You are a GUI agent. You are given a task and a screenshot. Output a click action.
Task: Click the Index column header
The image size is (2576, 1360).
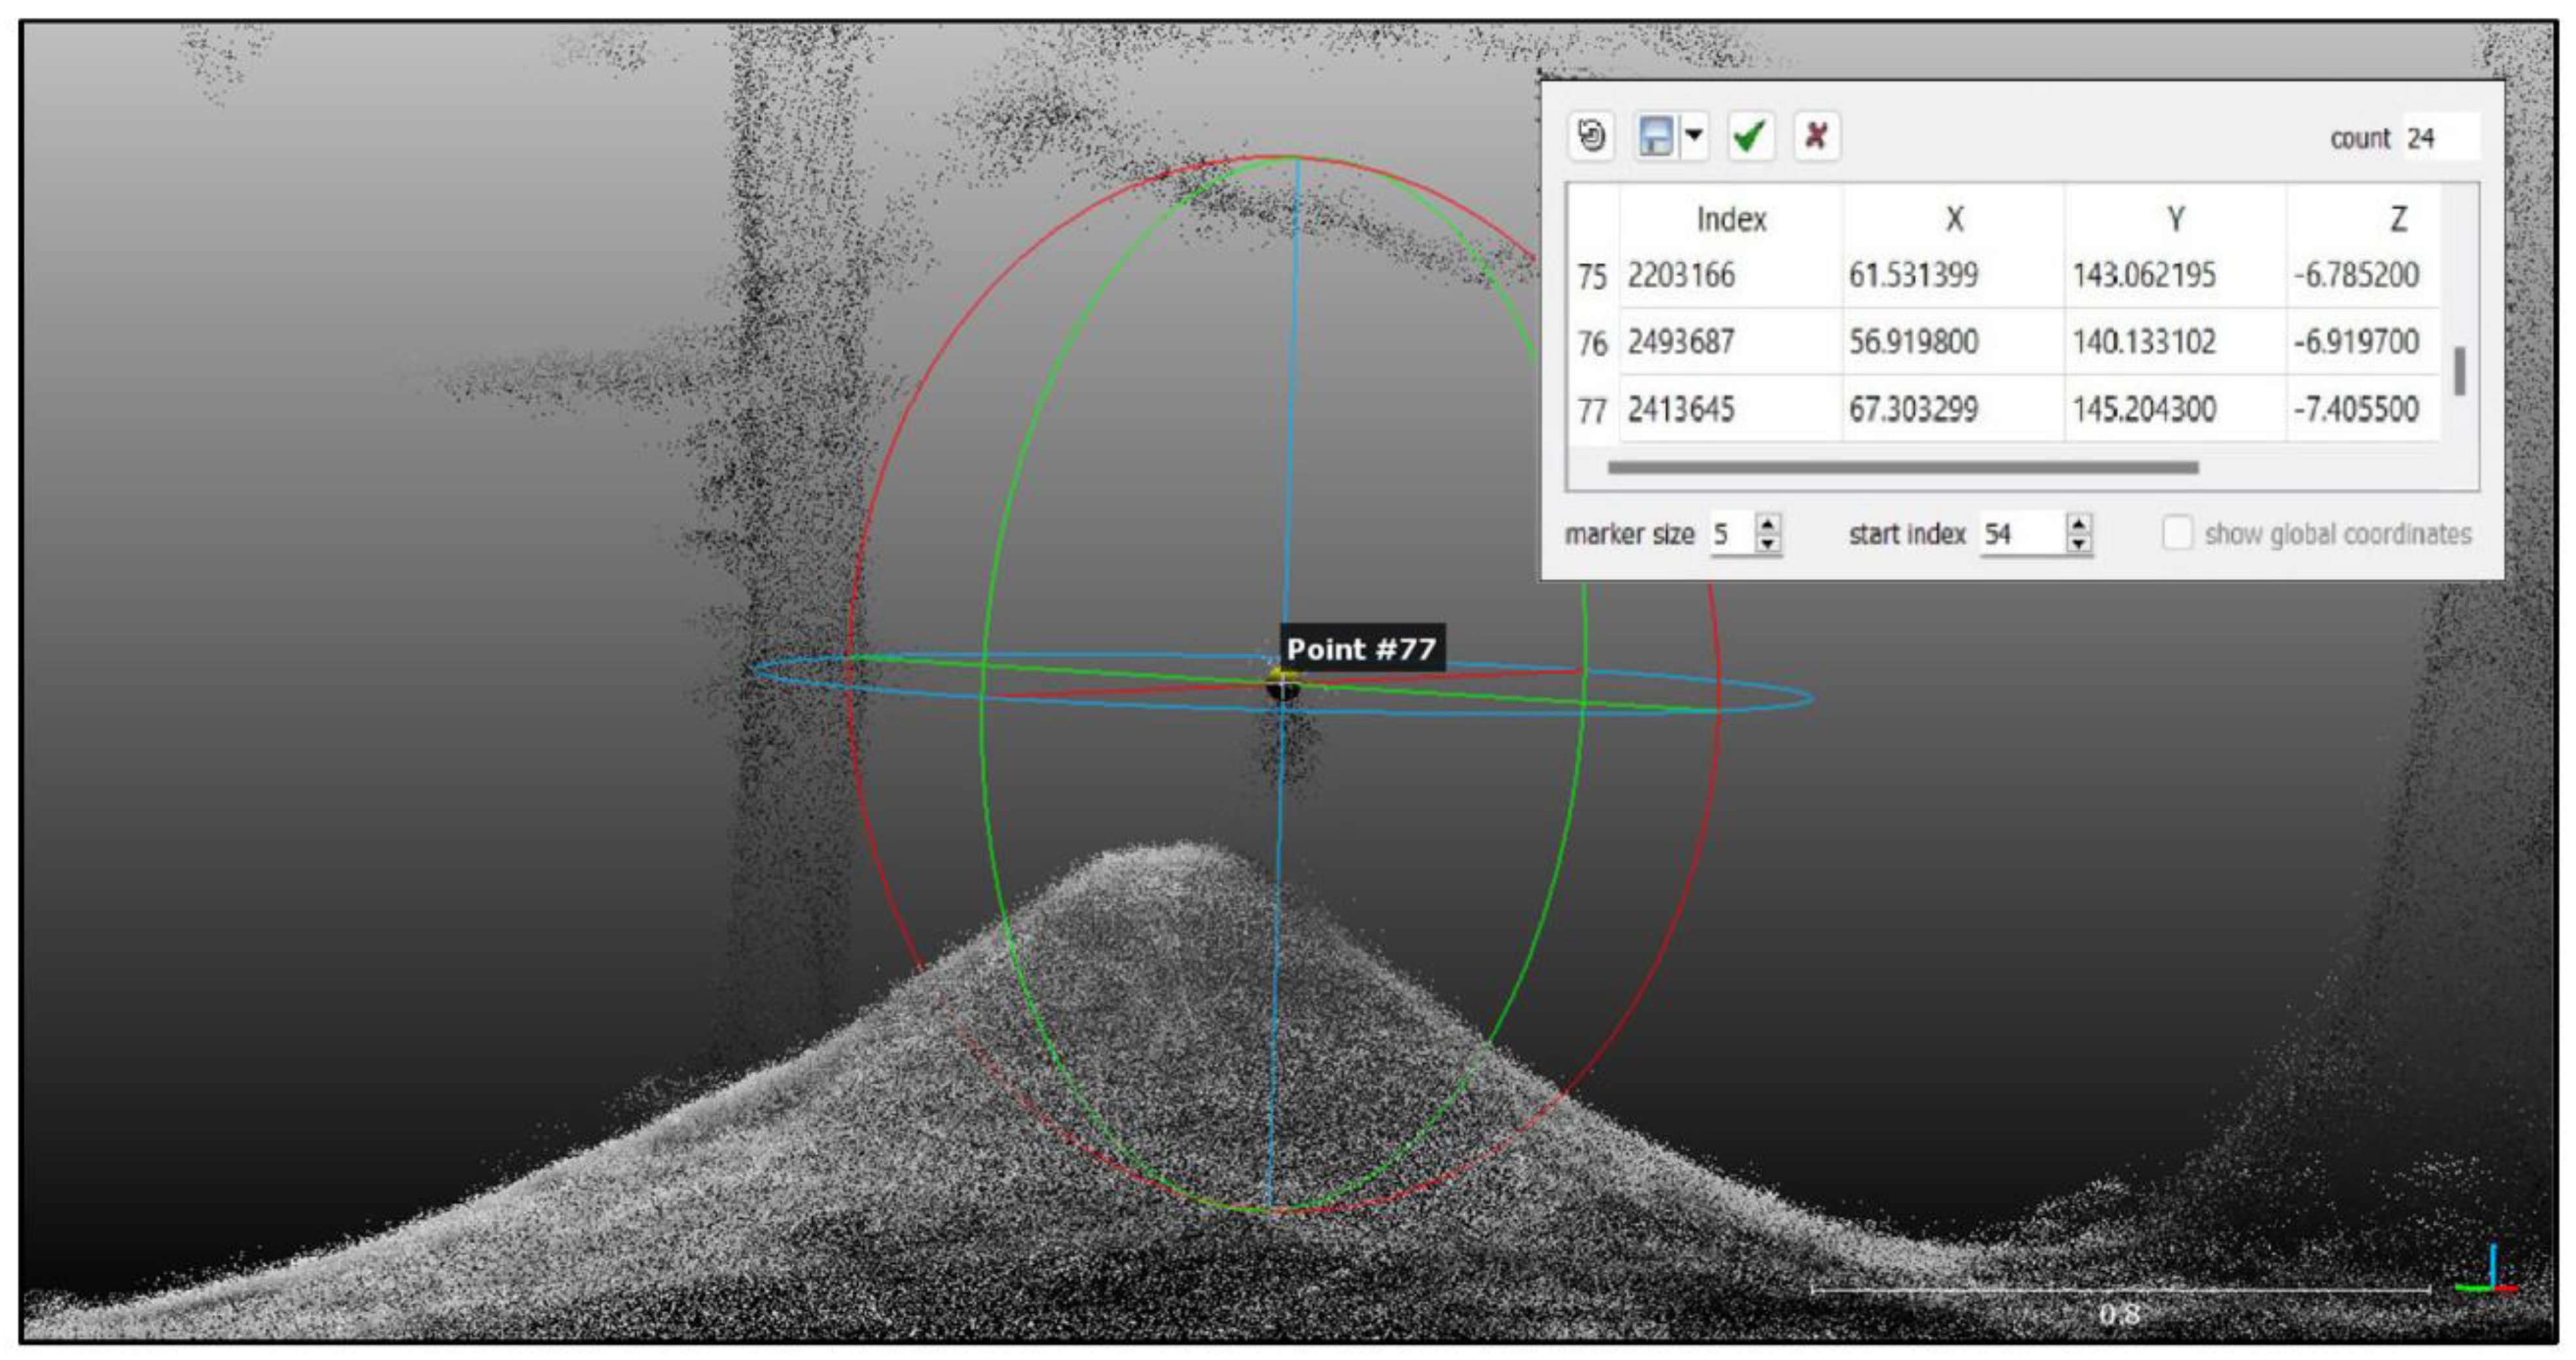pos(1731,219)
